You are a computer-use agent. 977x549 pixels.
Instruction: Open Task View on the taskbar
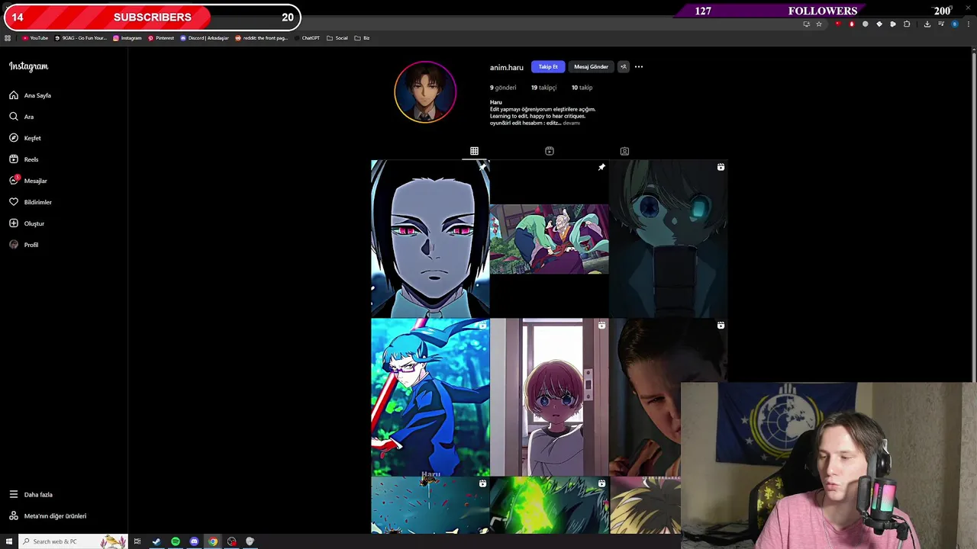point(137,541)
